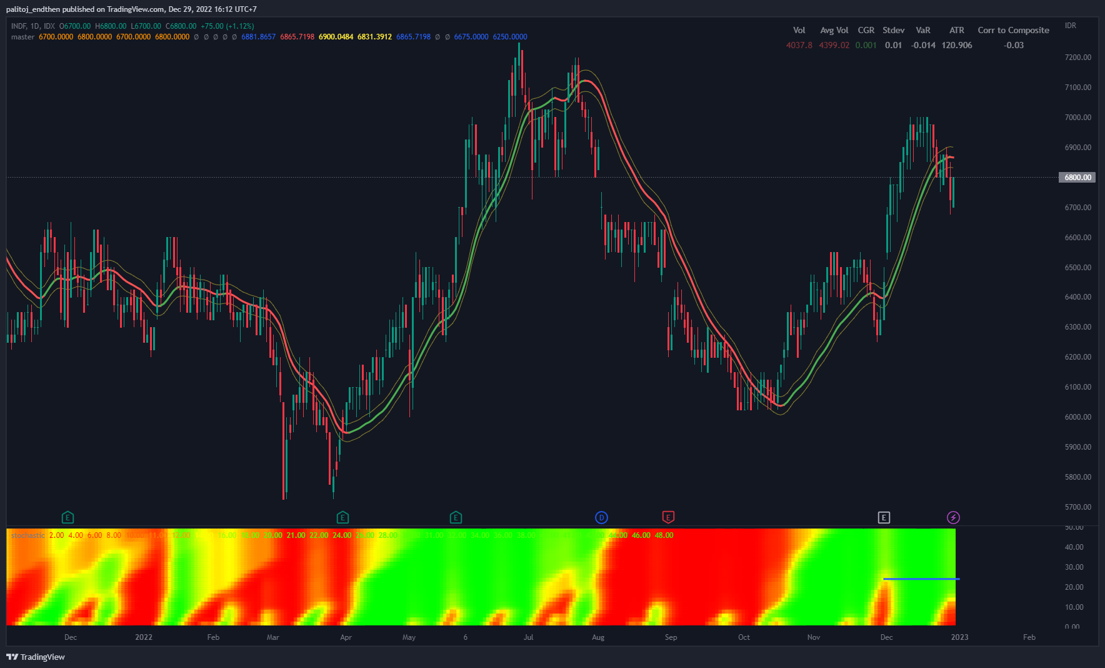Open the purple lightning event marker
This screenshot has height=668, width=1105.
click(x=953, y=517)
